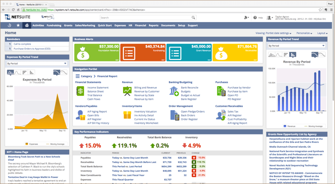
Task: Select area chart type in Expenses portlet
Action: 11,73
